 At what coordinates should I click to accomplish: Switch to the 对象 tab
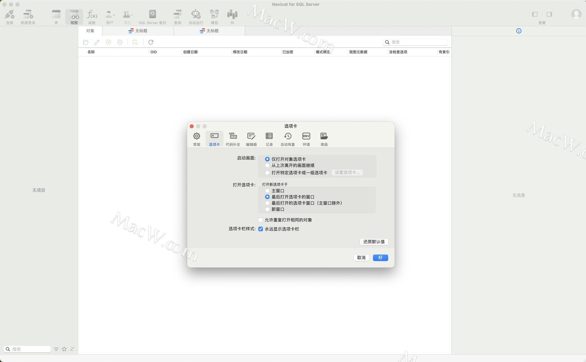[x=90, y=31]
